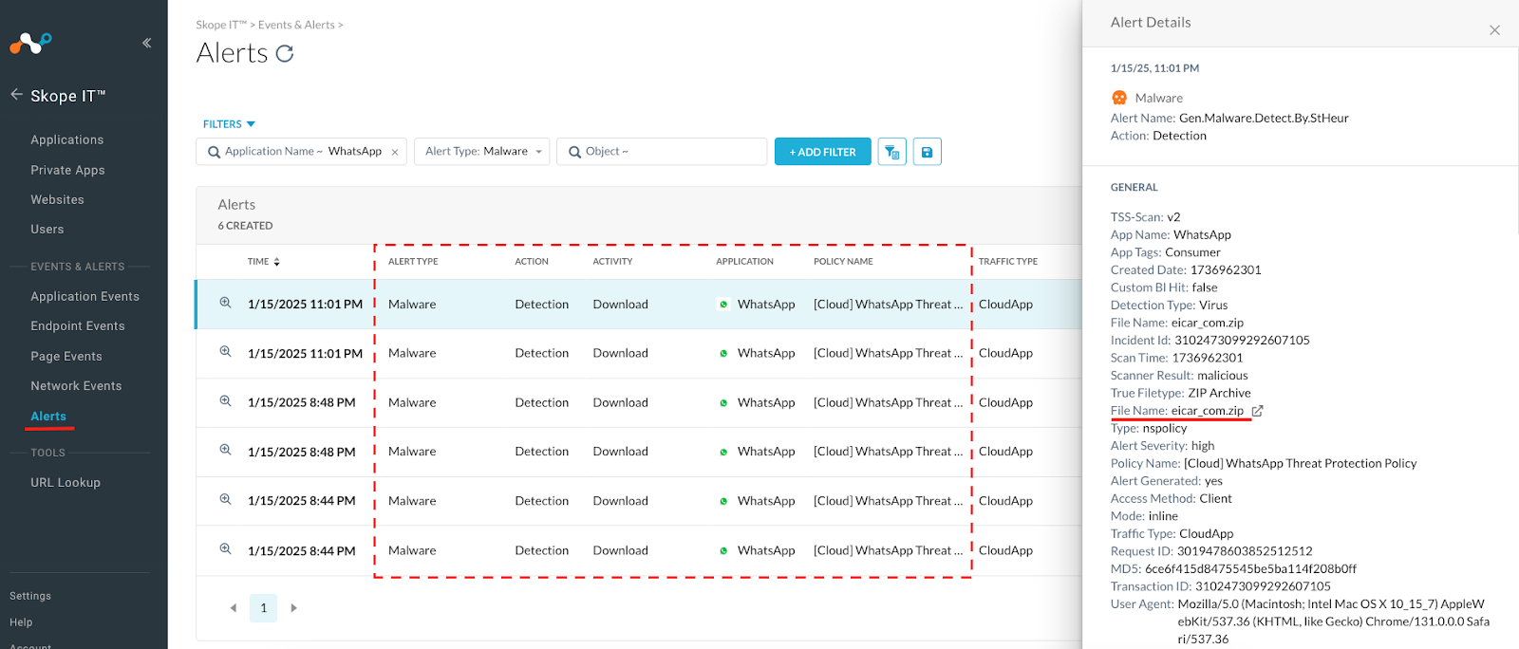Open details magnifier for first 11:01 PM alert
The image size is (1519, 649).
226,303
